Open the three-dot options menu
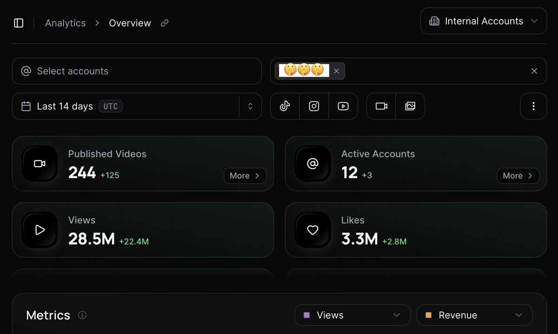Screen dimensions: 558x334 [x=533, y=106]
